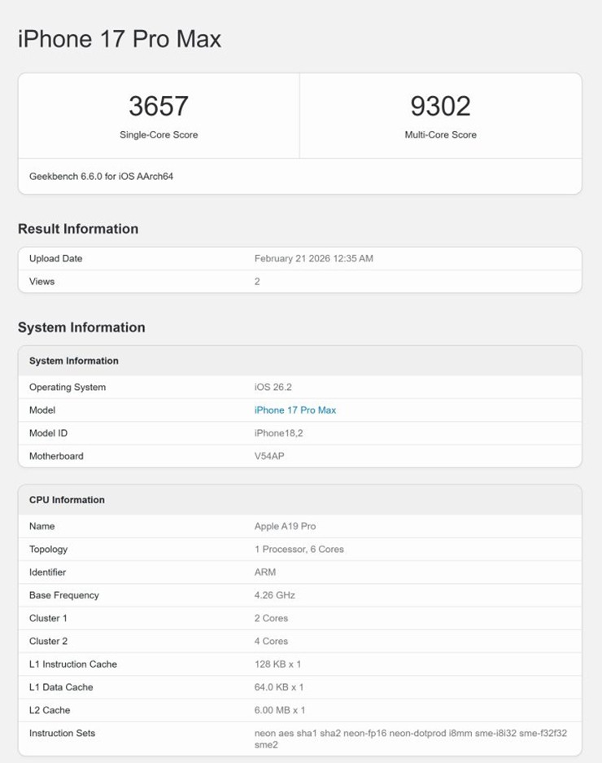Select the 6.00 MB x 1 value
602x763 pixels.
(280, 710)
